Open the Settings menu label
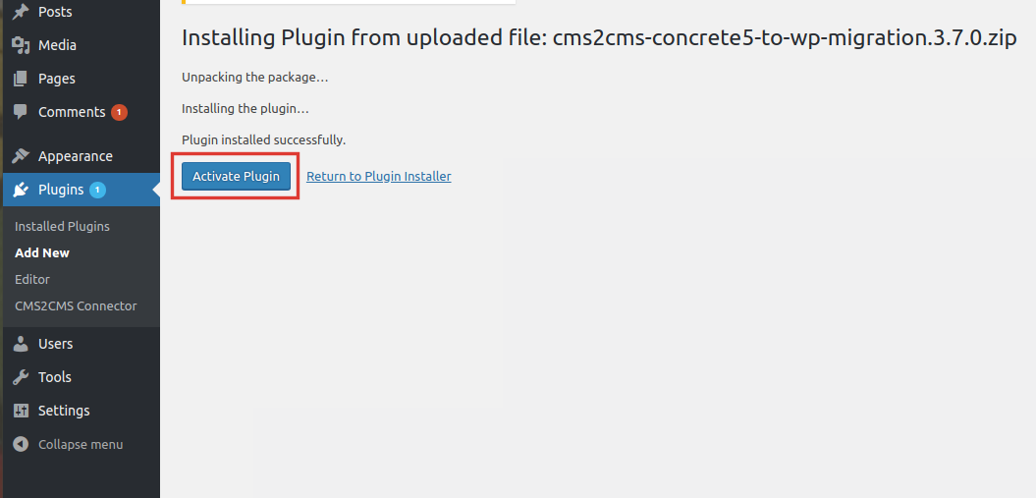The image size is (1036, 498). pyautogui.click(x=64, y=411)
